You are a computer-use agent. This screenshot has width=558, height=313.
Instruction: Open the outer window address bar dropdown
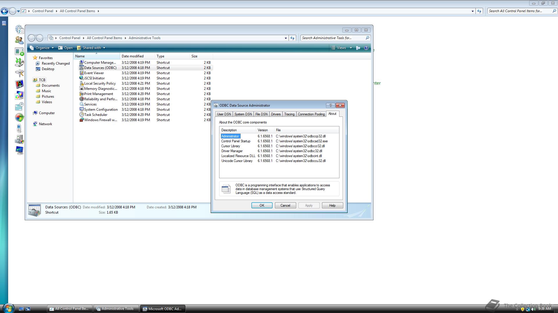473,11
